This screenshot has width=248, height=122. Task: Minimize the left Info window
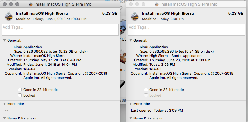(11, 4)
